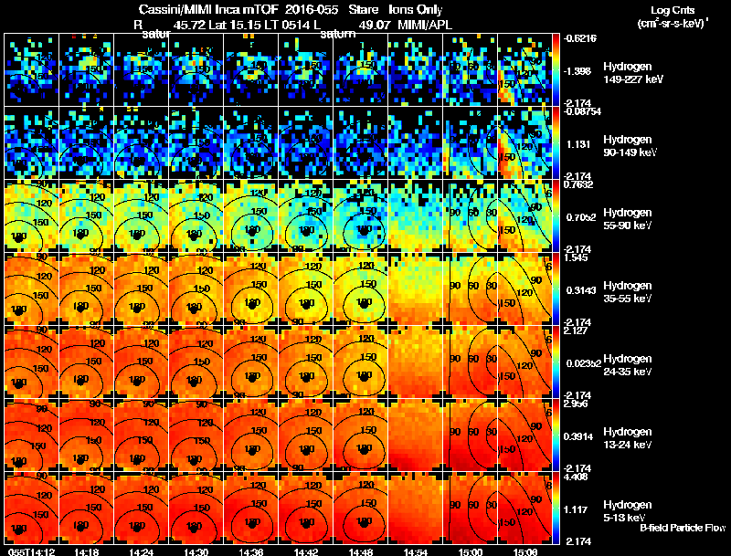Click the 2.956 colorbar value
The image size is (731, 556).
click(576, 404)
